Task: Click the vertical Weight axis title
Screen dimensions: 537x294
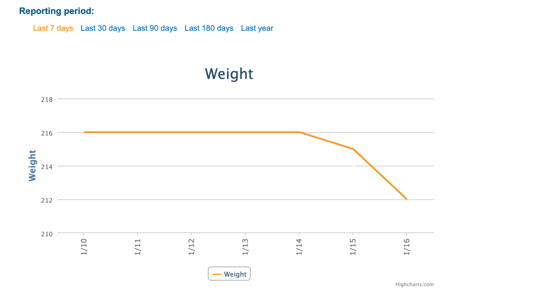Action: point(33,166)
